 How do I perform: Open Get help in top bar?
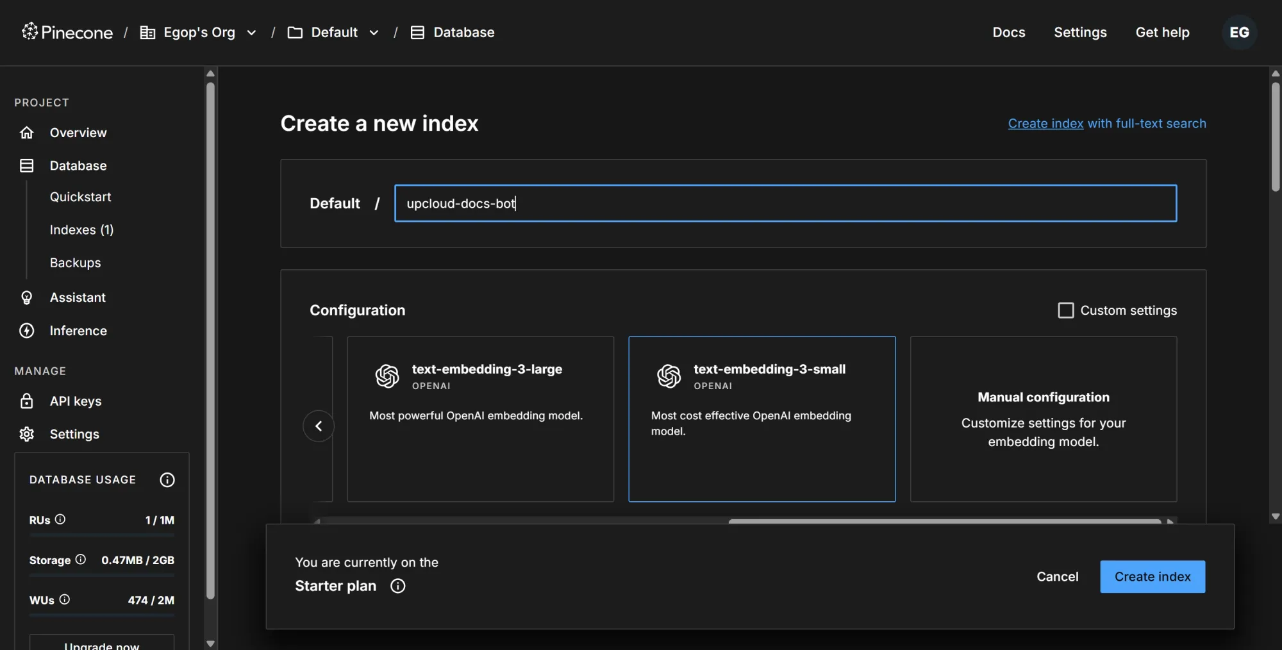[1163, 32]
